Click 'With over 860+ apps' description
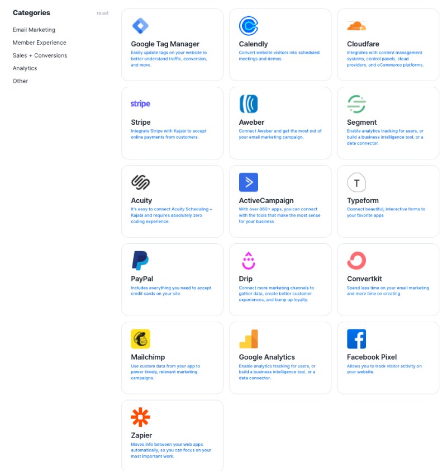 pos(279,215)
